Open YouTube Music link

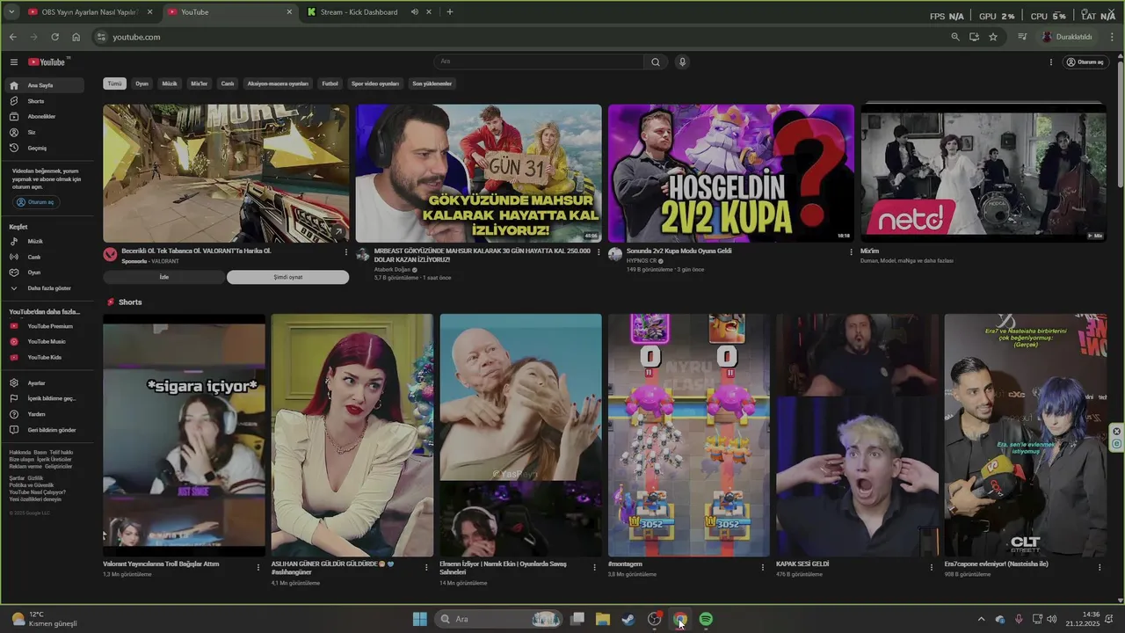(x=46, y=341)
